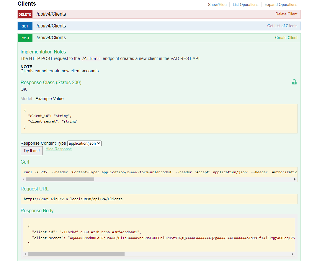Screen dimensions: 317x261
Task: Click the Curl box horizontal scrollbar thumb
Action: click(x=60, y=179)
